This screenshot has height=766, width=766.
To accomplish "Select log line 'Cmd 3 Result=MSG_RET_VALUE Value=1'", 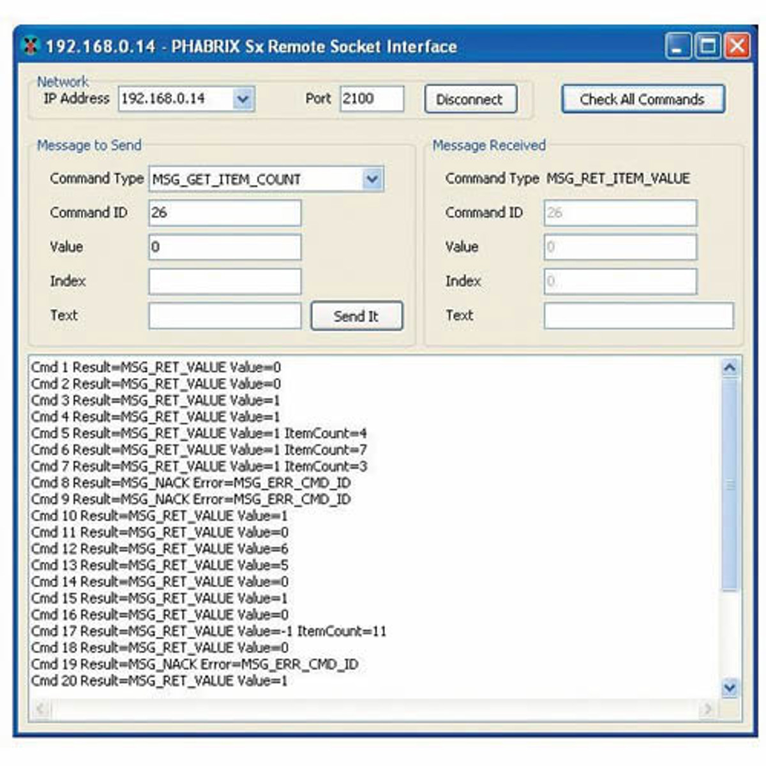I will point(156,401).
